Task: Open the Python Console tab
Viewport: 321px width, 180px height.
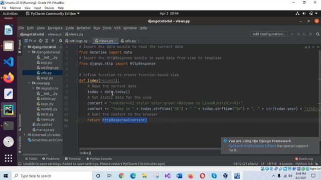Action: [x=99, y=158]
